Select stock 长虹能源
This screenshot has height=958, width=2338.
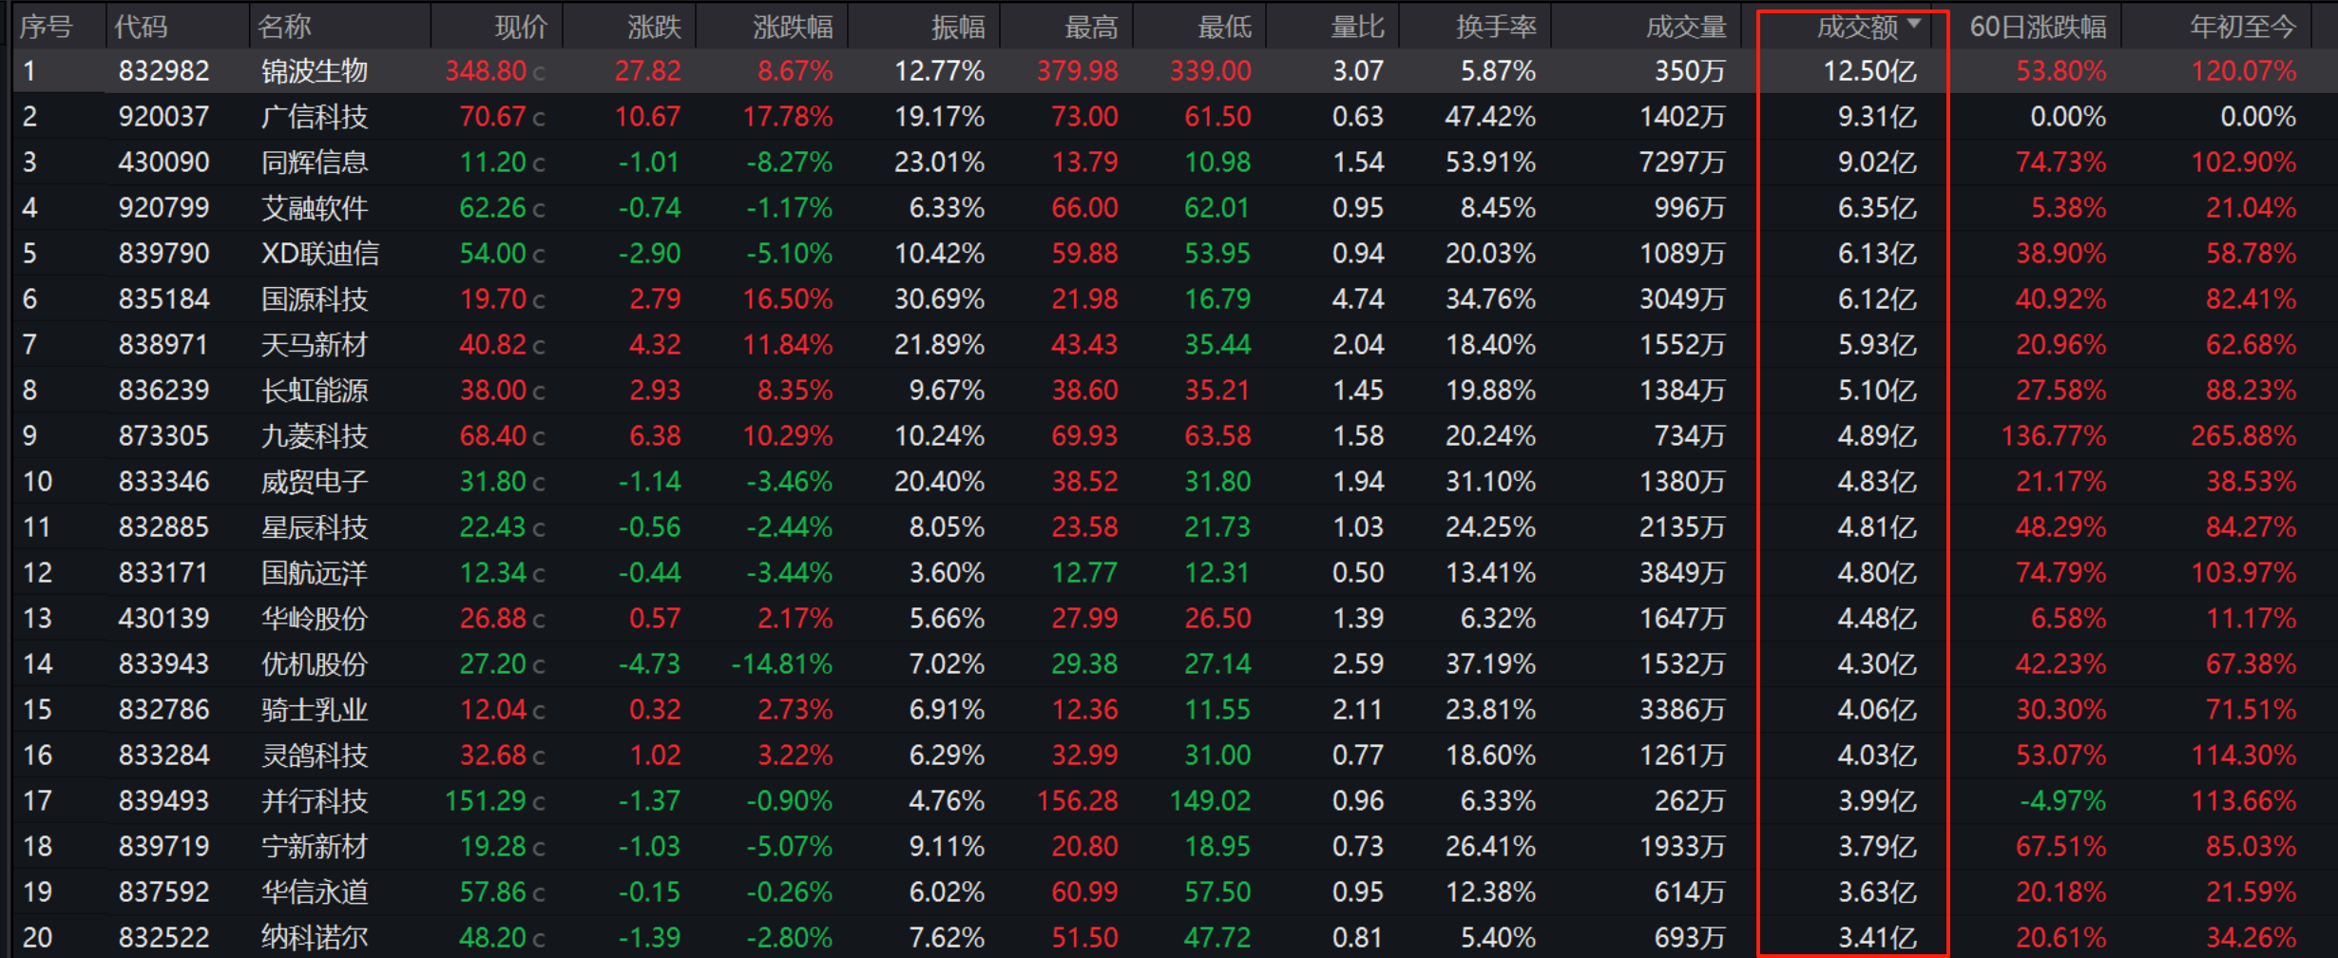(315, 391)
